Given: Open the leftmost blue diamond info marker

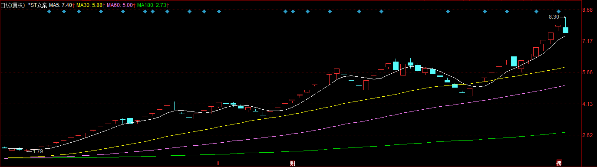Looking at the screenshot, I should 49,12.
